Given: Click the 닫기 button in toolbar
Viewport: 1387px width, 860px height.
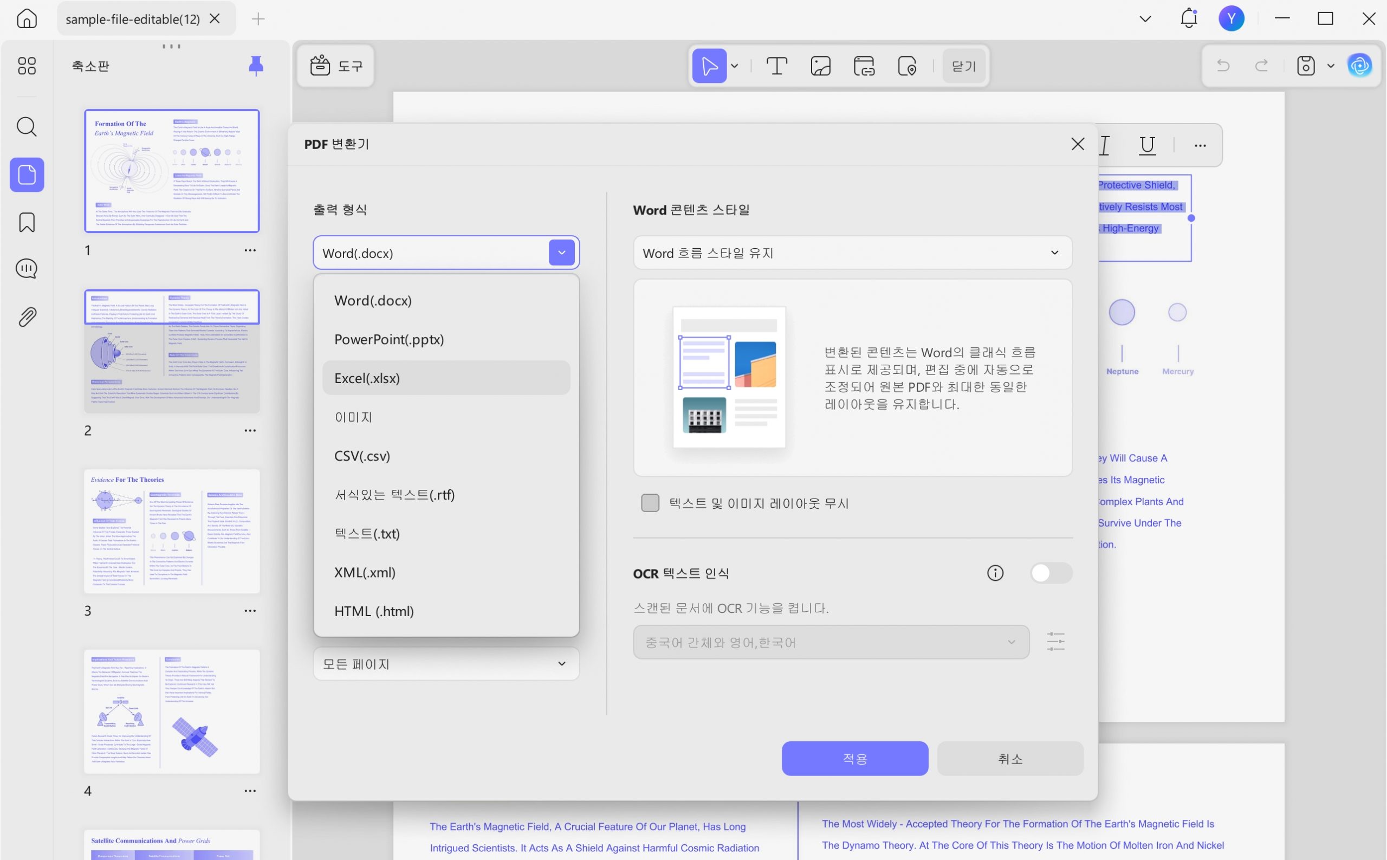Looking at the screenshot, I should tap(964, 66).
